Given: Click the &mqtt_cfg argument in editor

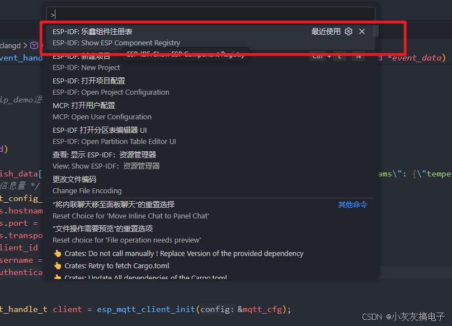Looking at the screenshot, I should 260,309.
